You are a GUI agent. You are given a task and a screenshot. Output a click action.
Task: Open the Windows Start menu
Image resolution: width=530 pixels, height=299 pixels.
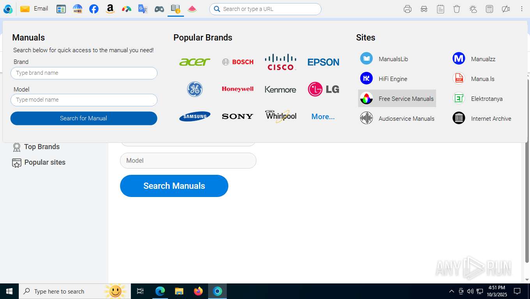pos(9,291)
